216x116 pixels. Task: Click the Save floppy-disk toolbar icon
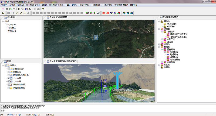[x=3, y=13]
